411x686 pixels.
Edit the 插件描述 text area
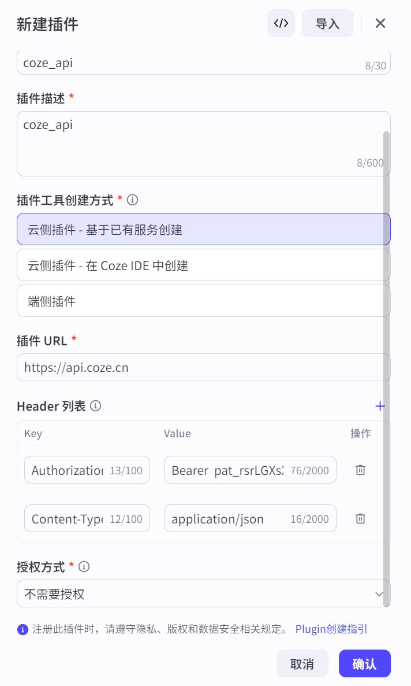(x=204, y=143)
